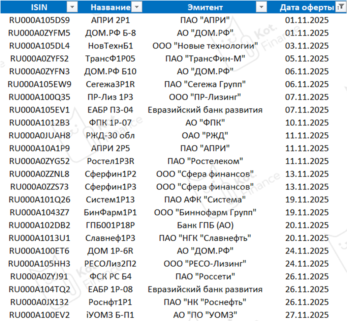The width and height of the screenshot is (347, 321).
Task: Select the ФСК РС Б4 name cell
Action: [111, 277]
